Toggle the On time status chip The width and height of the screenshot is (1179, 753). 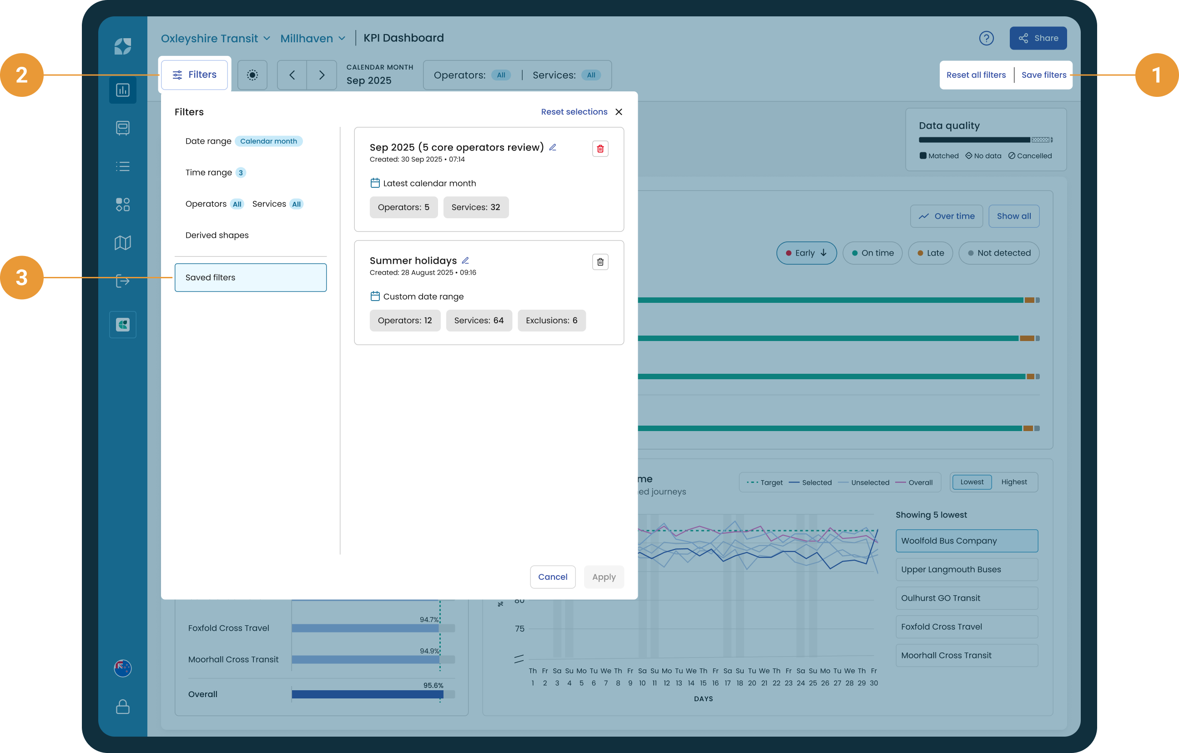(872, 253)
